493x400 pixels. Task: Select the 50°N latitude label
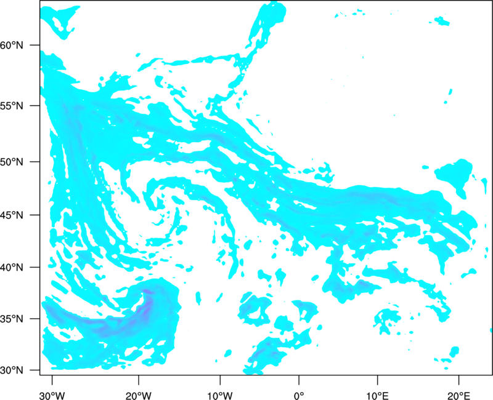pyautogui.click(x=12, y=162)
